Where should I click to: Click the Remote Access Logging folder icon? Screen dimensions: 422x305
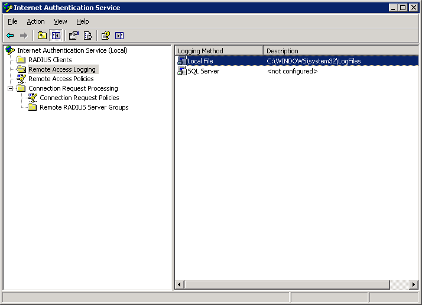pyautogui.click(x=21, y=69)
